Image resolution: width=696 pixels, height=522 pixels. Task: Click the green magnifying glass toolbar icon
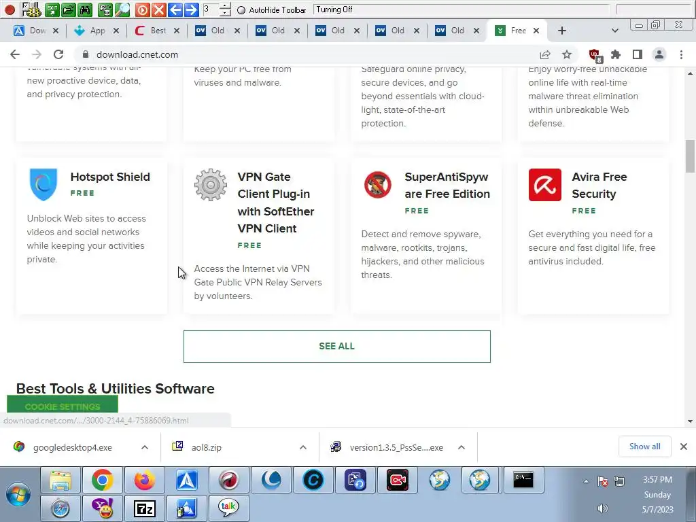[x=122, y=10]
